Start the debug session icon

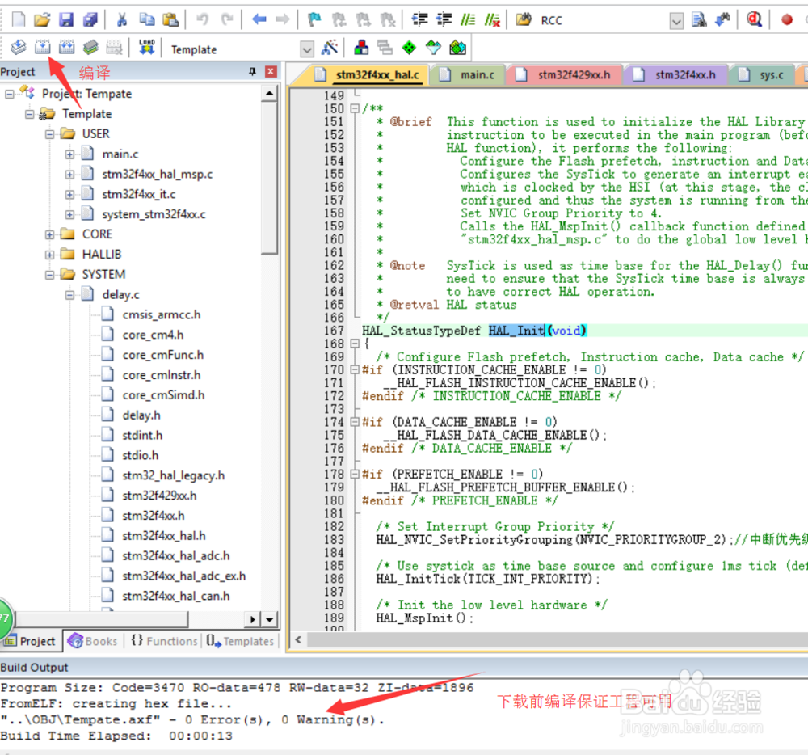(x=755, y=19)
